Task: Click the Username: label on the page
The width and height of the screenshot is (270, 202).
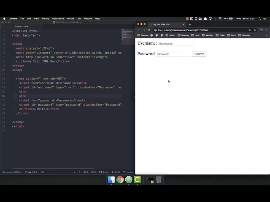Action: [x=147, y=43]
